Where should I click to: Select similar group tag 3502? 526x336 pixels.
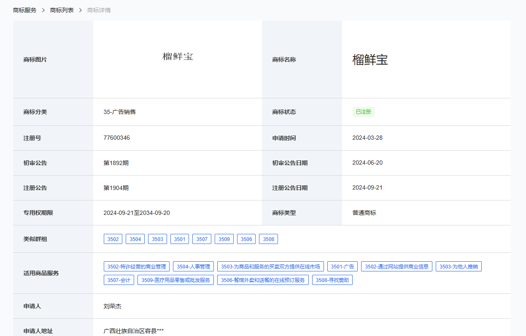[113, 239]
